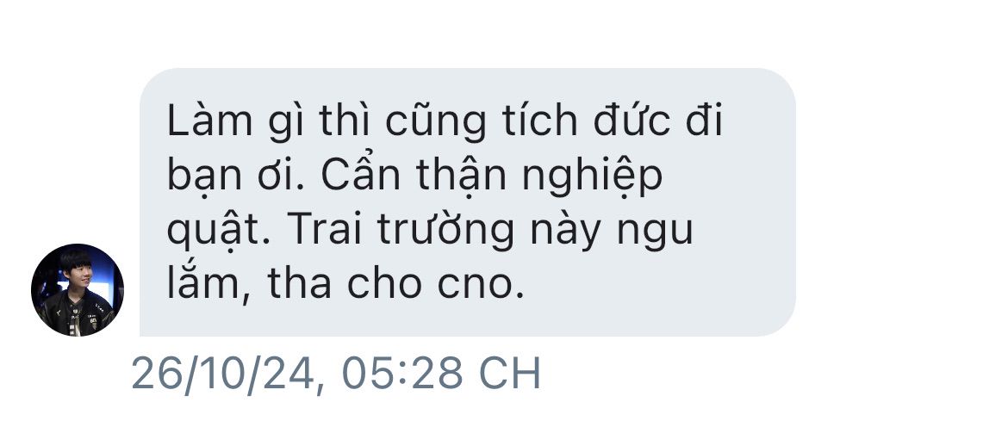Click the line "quật. Trai trường này ngu"
This screenshot has height=427, width=1008.
pos(429,229)
